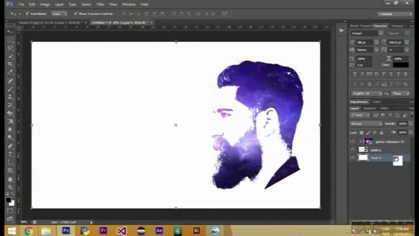Open the collapsed panel play icon
Image resolution: width=419 pixels, height=236 pixels.
click(342, 31)
